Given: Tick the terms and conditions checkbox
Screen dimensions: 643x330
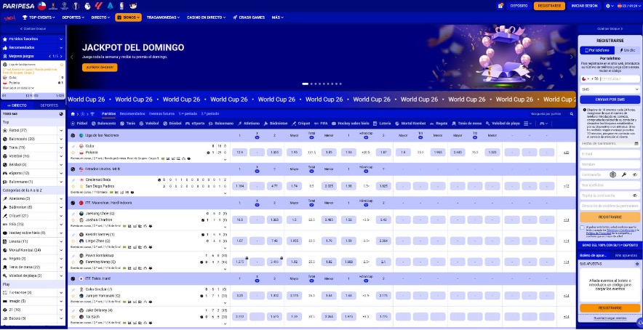Looking at the screenshot, I should click(582, 228).
